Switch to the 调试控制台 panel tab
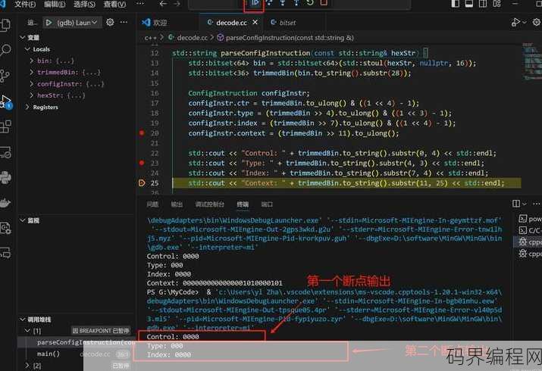This screenshot has height=371, width=542. click(x=209, y=204)
